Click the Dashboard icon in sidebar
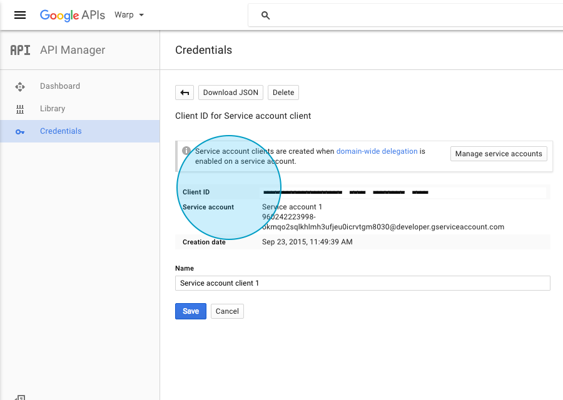Screen dimensions: 563x400 [20, 87]
